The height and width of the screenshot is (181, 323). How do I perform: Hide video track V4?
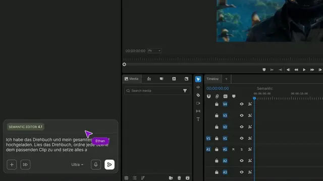click(x=242, y=104)
